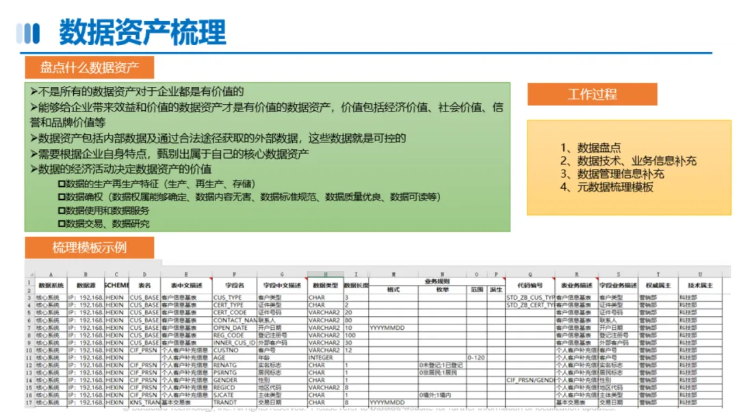Click header cell 数据源
The width and height of the screenshot is (739, 414).
coord(86,285)
